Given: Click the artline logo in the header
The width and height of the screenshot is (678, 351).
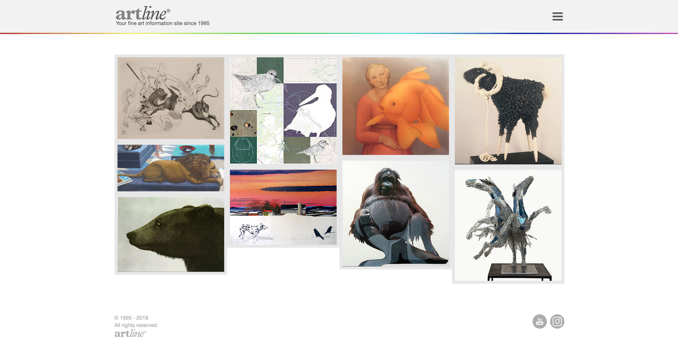Looking at the screenshot, I should 143,14.
